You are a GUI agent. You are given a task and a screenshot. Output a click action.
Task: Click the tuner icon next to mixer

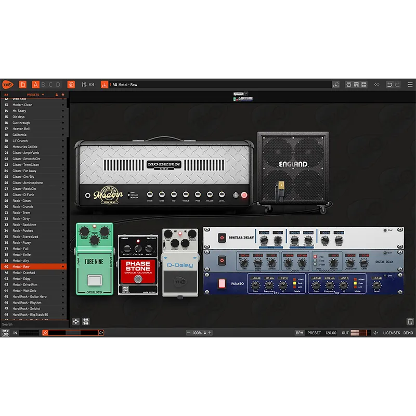(92, 85)
